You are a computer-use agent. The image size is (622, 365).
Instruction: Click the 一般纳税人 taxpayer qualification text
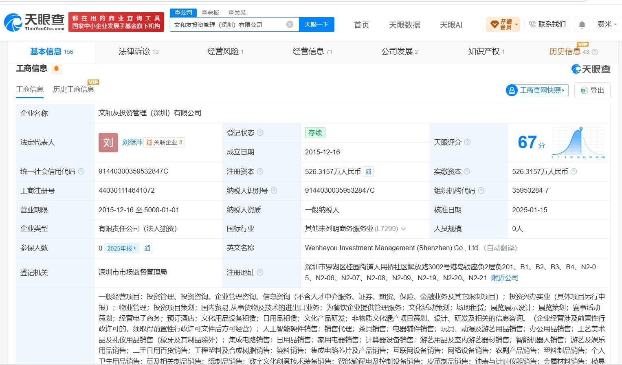coord(322,210)
